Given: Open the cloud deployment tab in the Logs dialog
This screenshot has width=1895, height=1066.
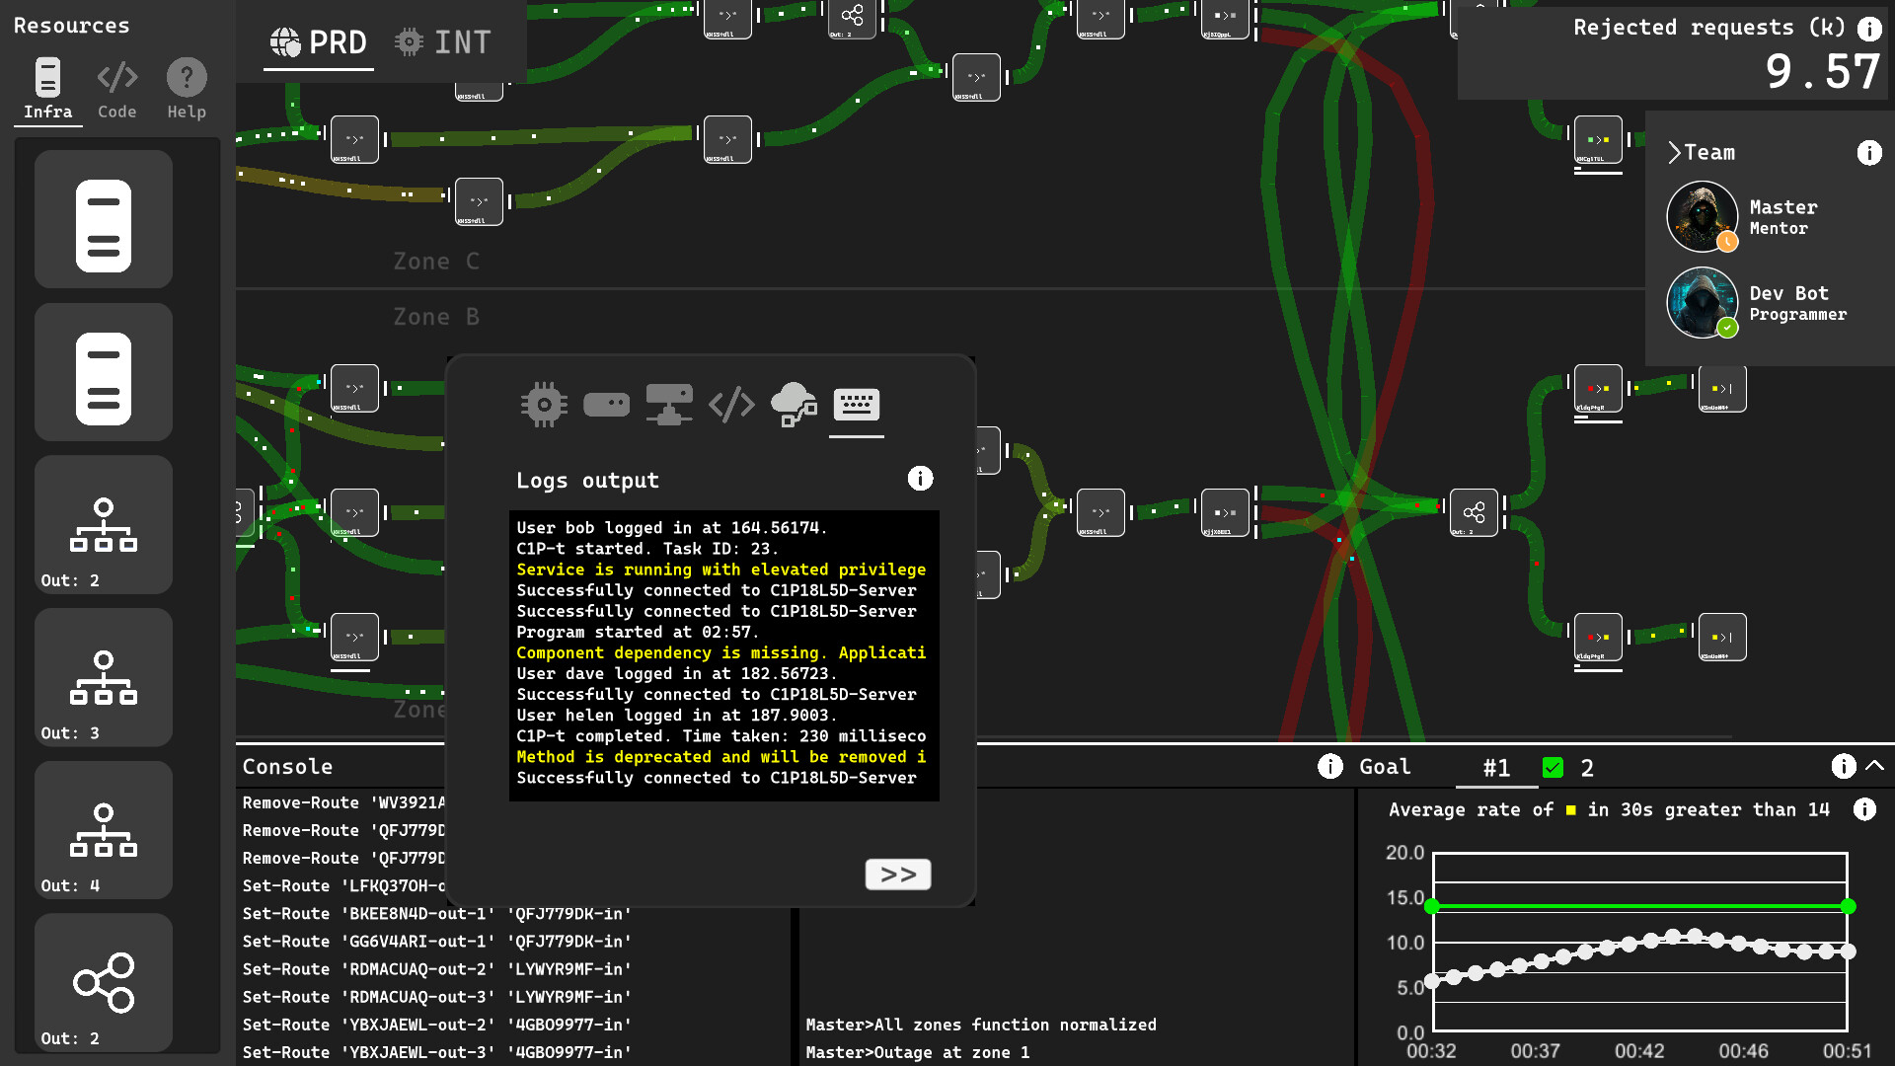Looking at the screenshot, I should [x=794, y=404].
